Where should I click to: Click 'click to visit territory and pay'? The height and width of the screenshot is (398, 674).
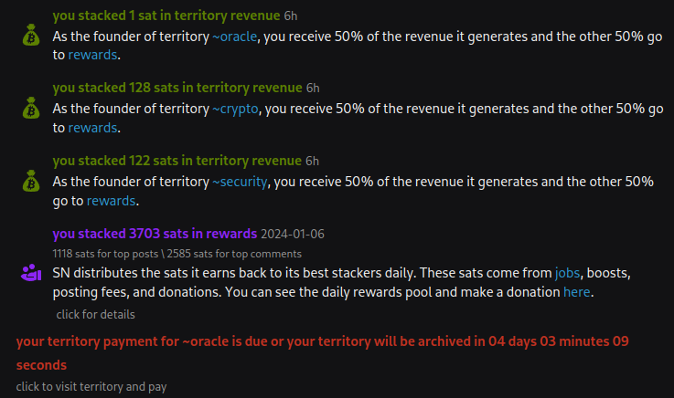point(91,386)
